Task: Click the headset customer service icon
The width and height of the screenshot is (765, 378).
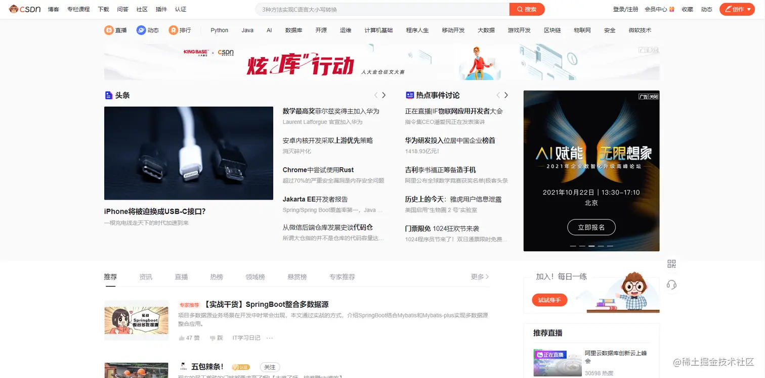Action: pyautogui.click(x=671, y=285)
